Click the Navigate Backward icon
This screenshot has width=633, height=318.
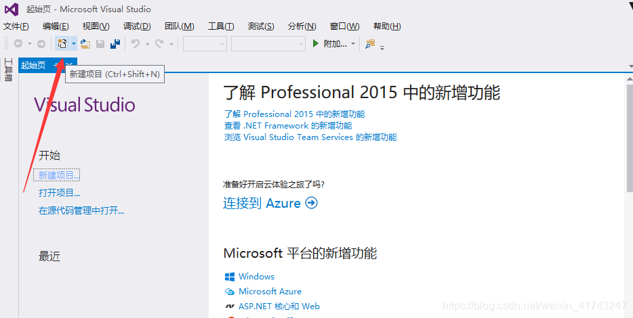click(x=18, y=43)
